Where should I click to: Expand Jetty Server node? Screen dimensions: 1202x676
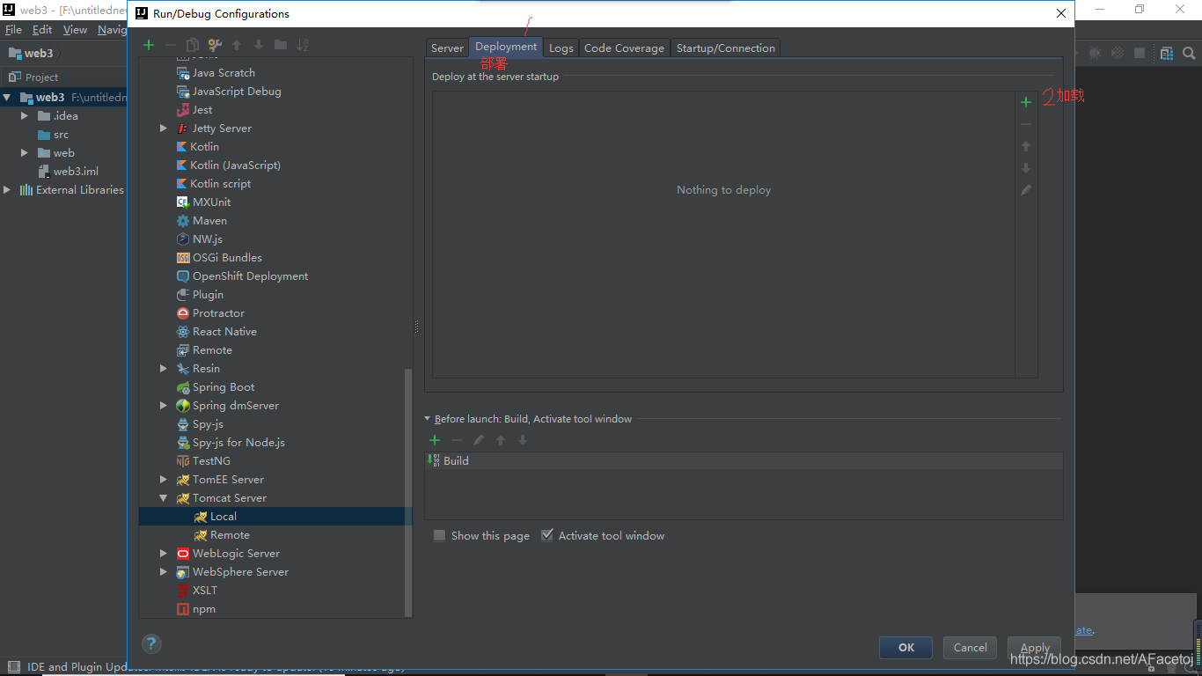164,129
